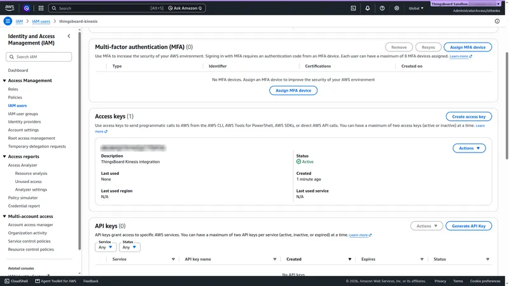Open Root access management

[x=31, y=138]
